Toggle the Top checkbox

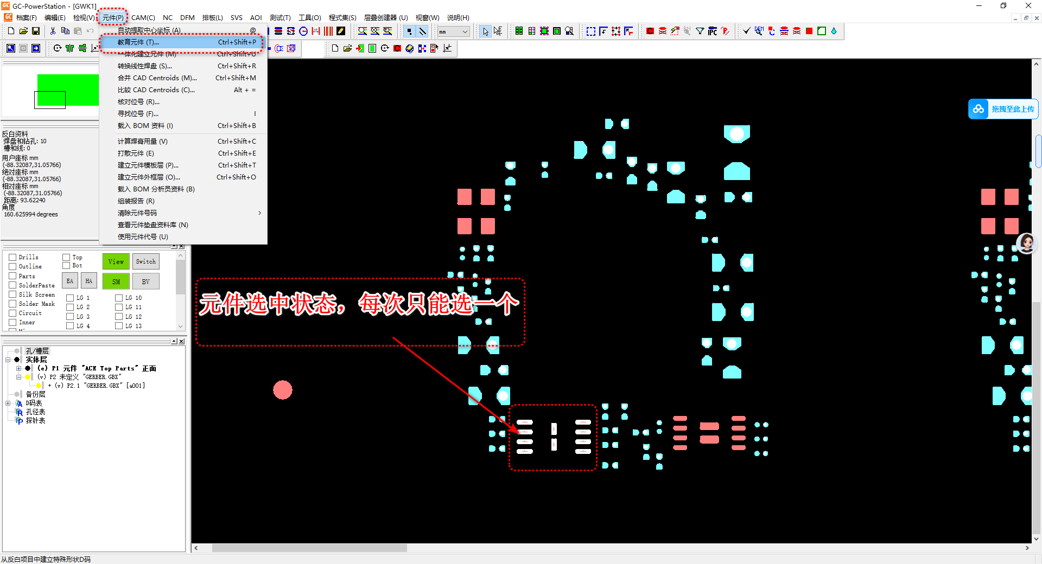(66, 257)
